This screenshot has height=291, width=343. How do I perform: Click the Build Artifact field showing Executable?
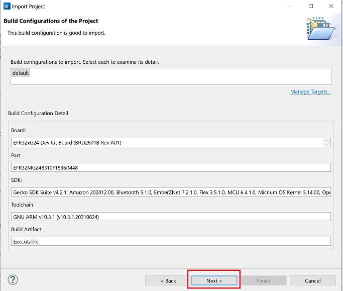pos(171,241)
